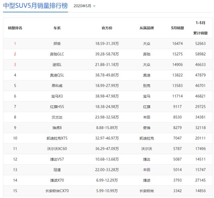Screen dimensions: 214x198
Task: Open the 探岳 model link
Action: [x=57, y=44]
